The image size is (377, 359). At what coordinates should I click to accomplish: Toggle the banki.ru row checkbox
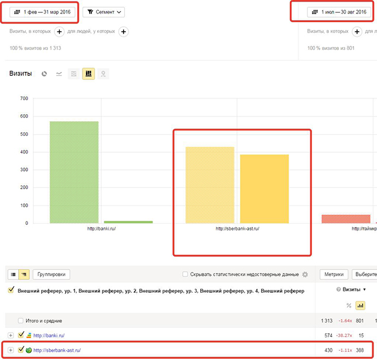21,334
